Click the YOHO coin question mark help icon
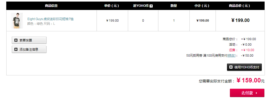This screenshot has width=274, height=102. (x=151, y=6)
